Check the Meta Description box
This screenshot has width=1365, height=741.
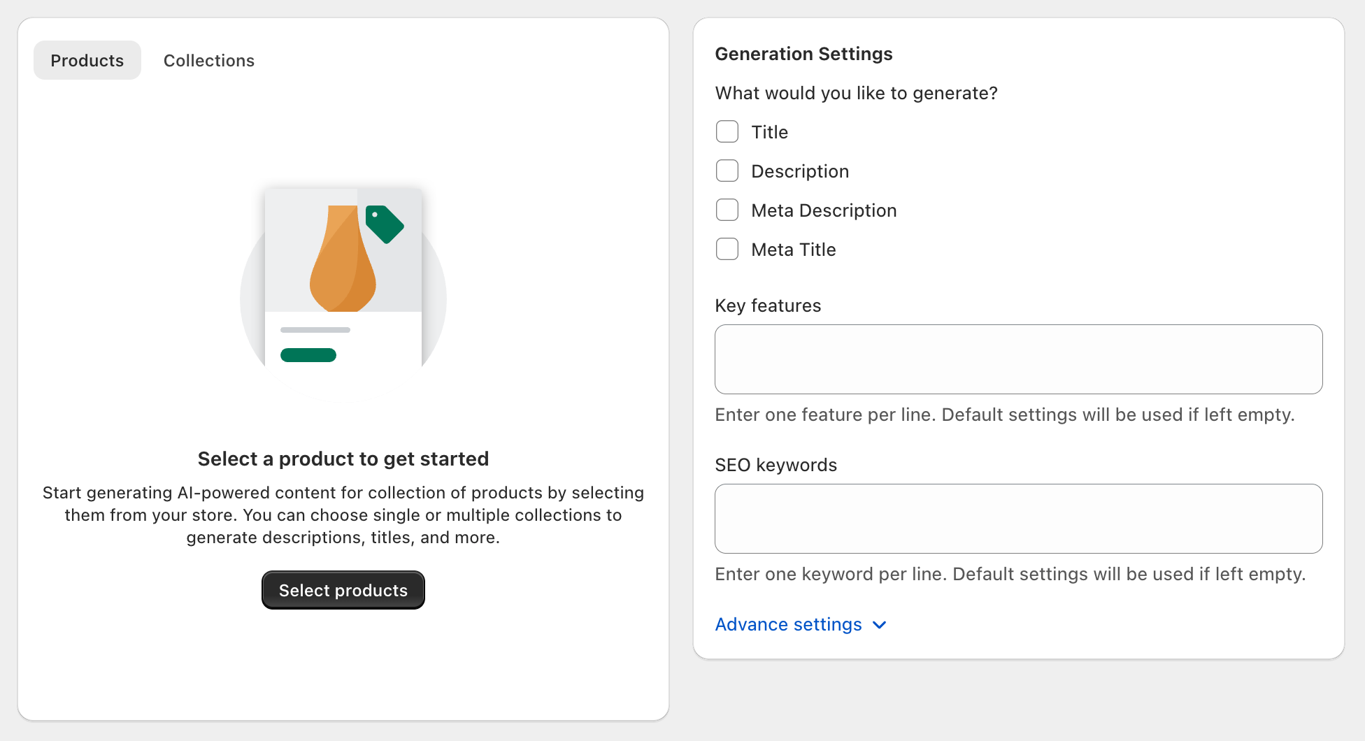[727, 210]
